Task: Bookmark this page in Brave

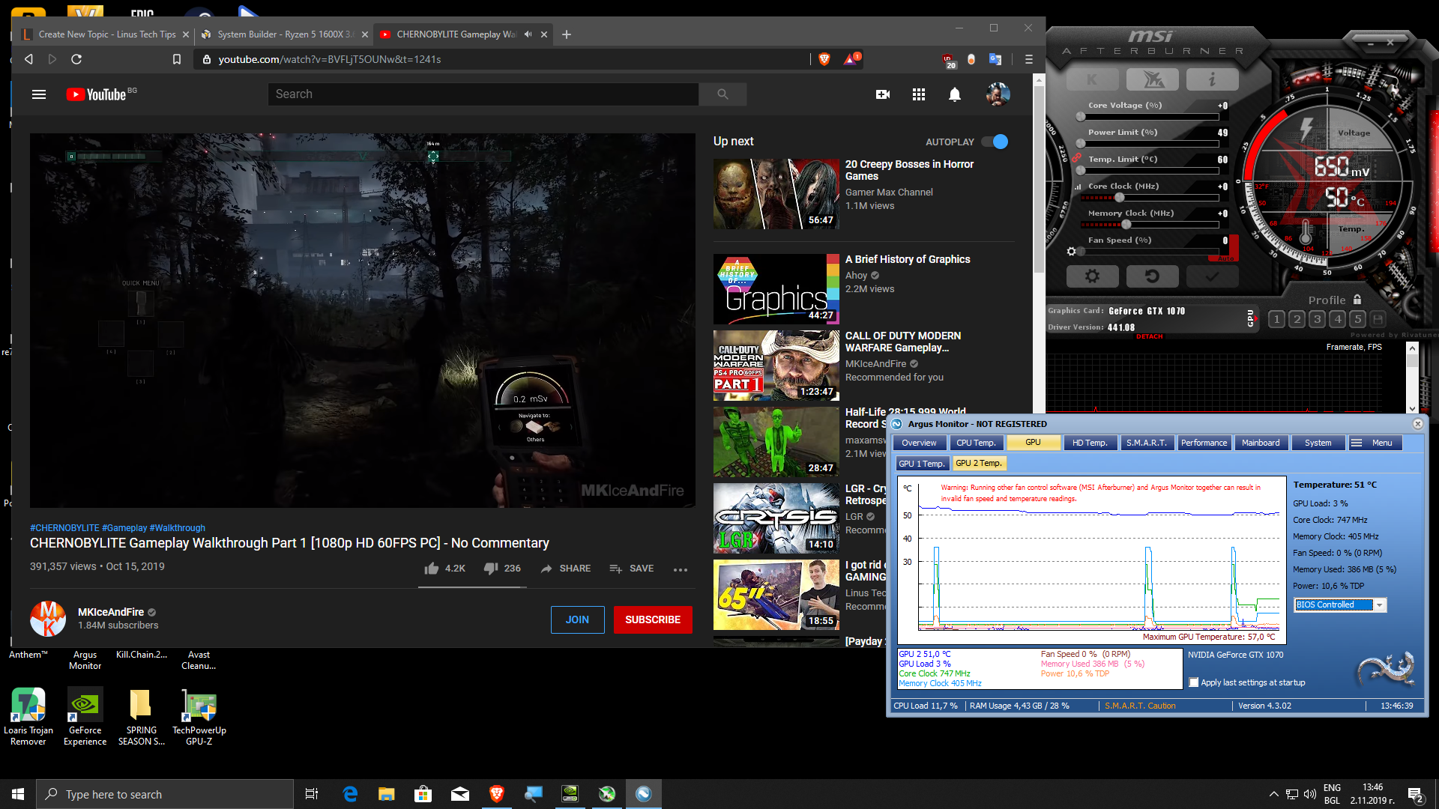Action: 177,59
